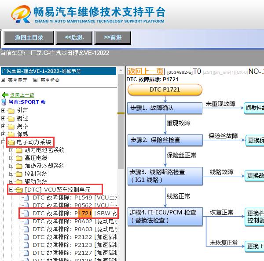Image resolution: width=264 pixels, height=261 pixels.
Task: Click the 加热及冷却系统 folder icon
Action: click(19, 166)
